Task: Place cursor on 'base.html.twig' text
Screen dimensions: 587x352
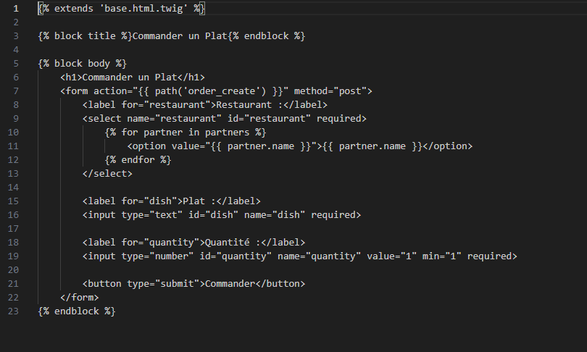Action: [143, 8]
